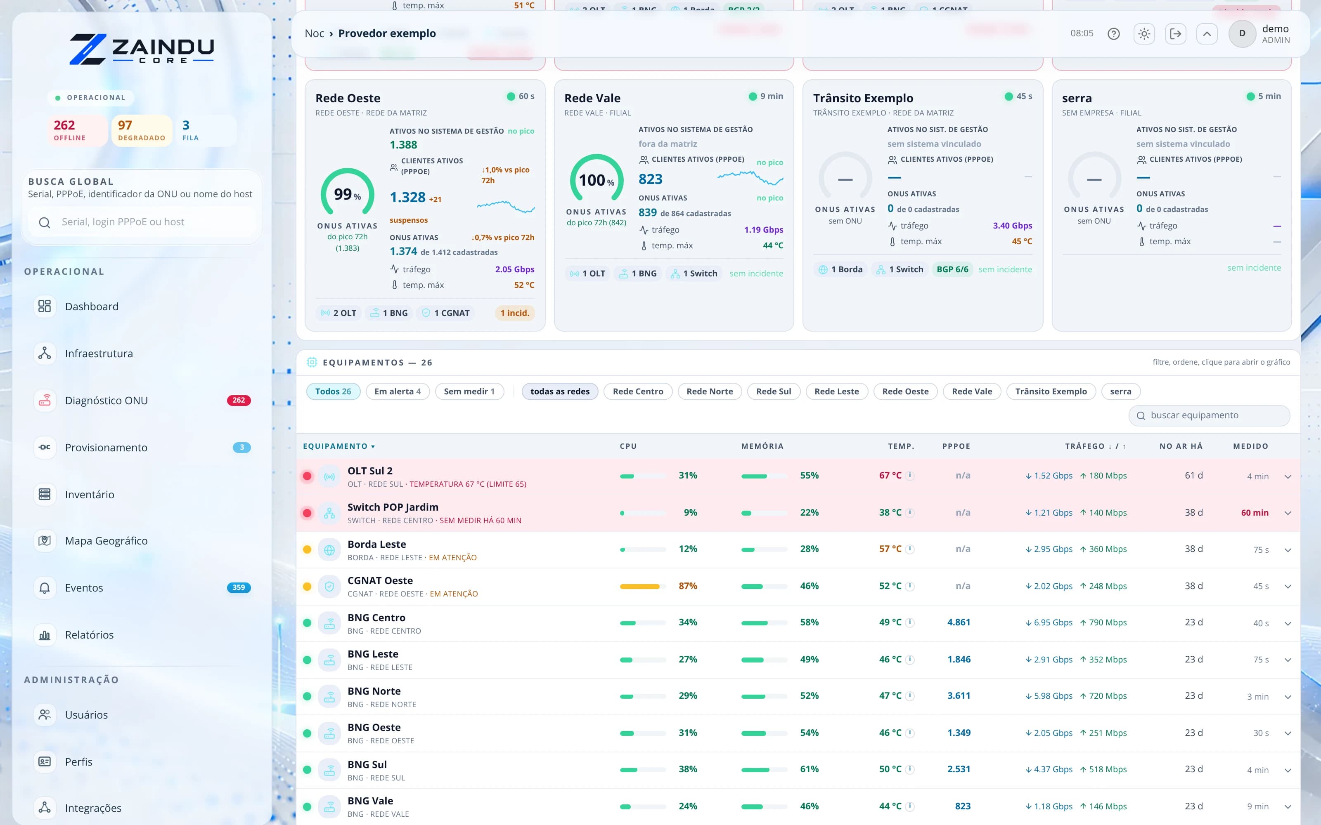Click the globe icon on Borda Leste row
This screenshot has height=825, width=1321.
point(329,550)
